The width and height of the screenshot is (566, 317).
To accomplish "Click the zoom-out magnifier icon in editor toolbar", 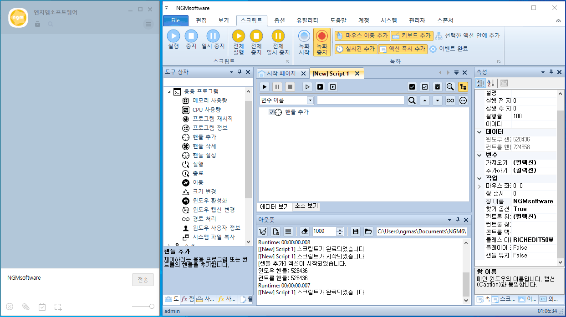I will coord(450,86).
